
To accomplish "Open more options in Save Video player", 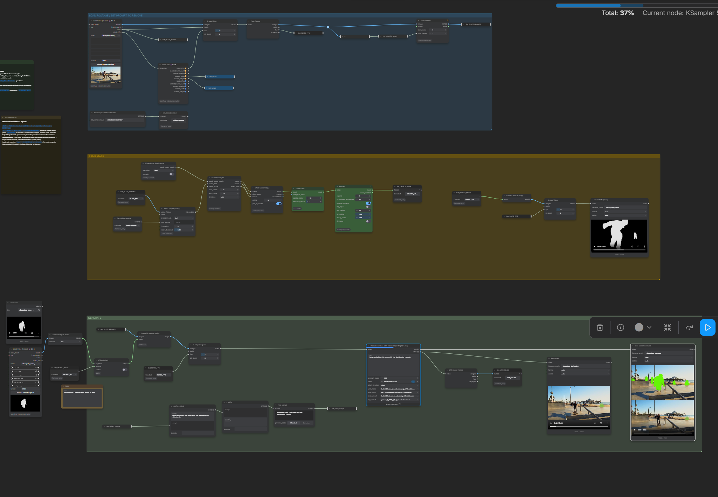I will pyautogui.click(x=607, y=423).
